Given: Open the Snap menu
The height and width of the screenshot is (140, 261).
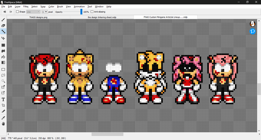Looking at the screenshot, I should click(x=43, y=6).
